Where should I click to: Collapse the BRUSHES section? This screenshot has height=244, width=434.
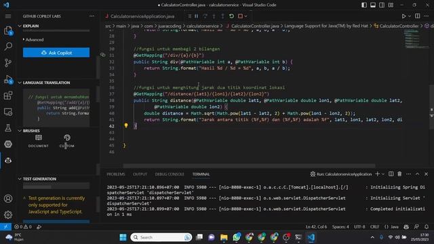[x=31, y=131]
